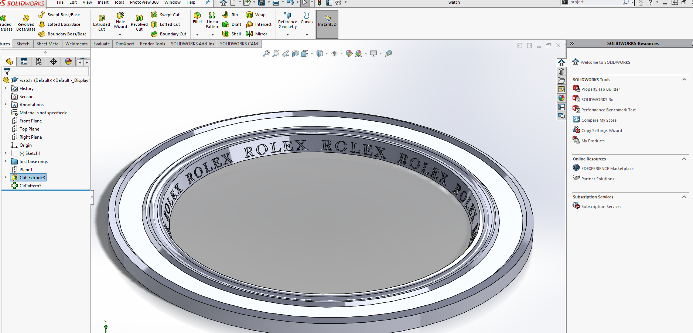Open the Hole Wizard tool

click(x=120, y=21)
